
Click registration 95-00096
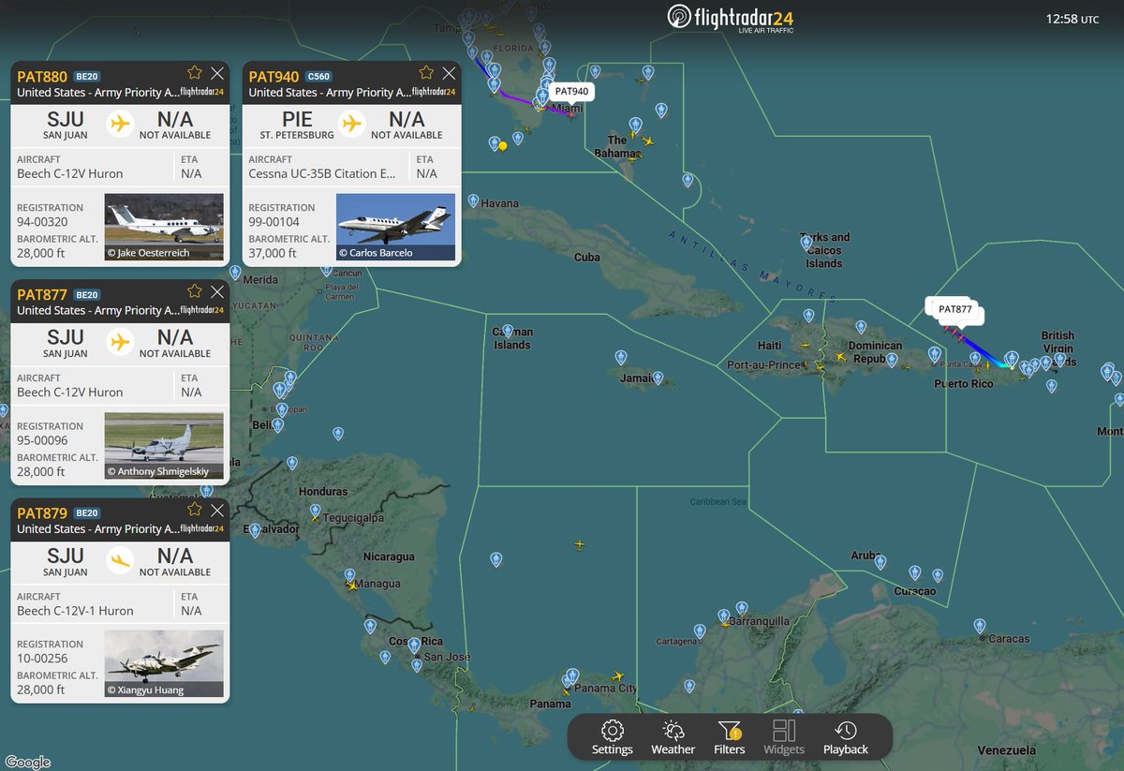42,441
